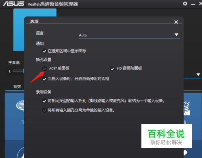Click the ASUS logo in title bar
The width and height of the screenshot is (202, 158).
point(14,4)
